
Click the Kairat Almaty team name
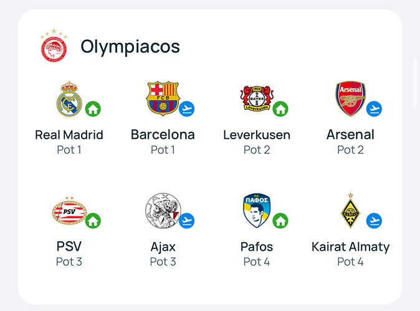coord(350,247)
